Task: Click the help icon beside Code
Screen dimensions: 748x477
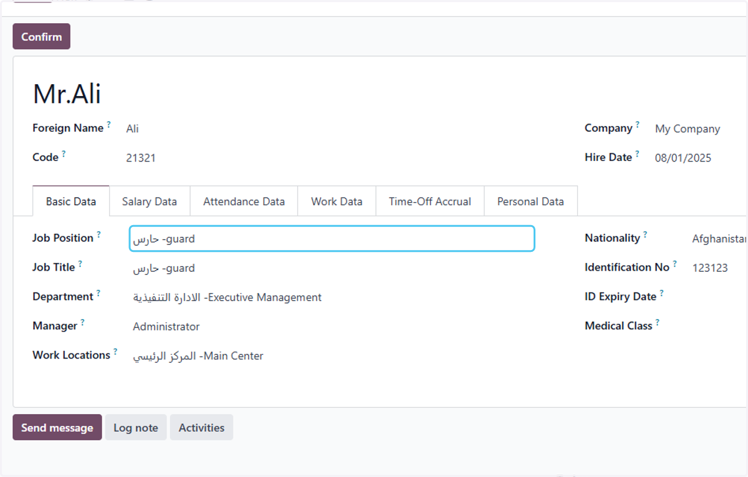Action: tap(64, 154)
